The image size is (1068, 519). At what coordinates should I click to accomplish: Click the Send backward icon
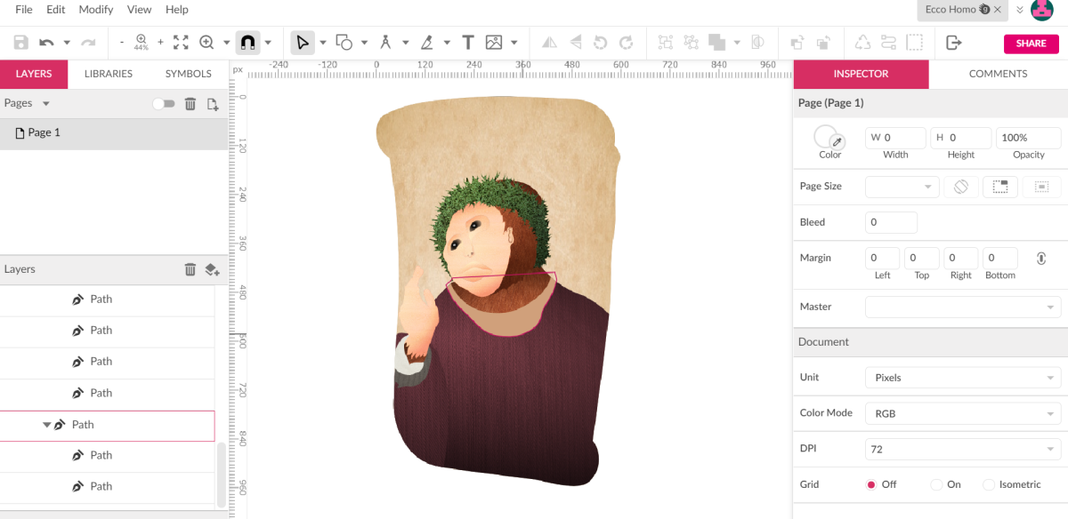click(x=824, y=42)
